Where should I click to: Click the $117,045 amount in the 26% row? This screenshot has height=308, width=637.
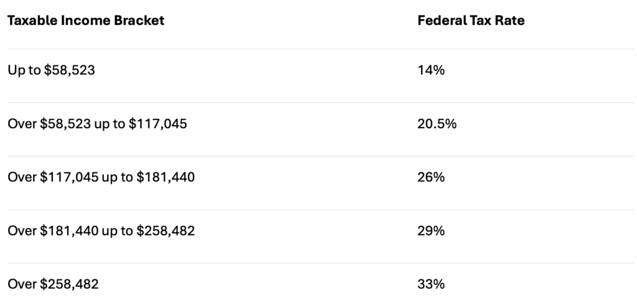click(x=68, y=178)
